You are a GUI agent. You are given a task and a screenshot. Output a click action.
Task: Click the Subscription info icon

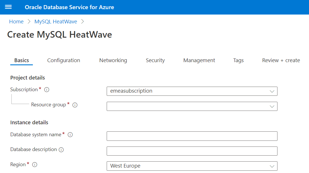click(x=47, y=89)
